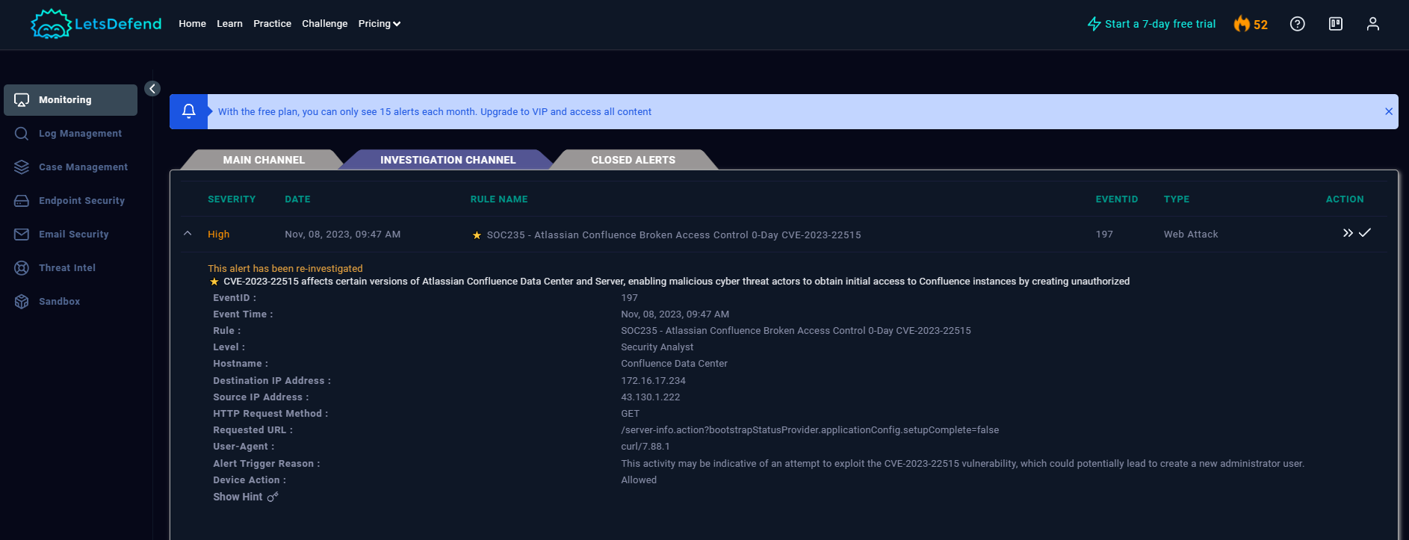Click the LetsDefend logo
This screenshot has width=1409, height=540.
click(x=96, y=24)
